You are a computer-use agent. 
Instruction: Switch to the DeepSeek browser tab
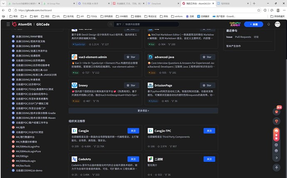(163, 3)
